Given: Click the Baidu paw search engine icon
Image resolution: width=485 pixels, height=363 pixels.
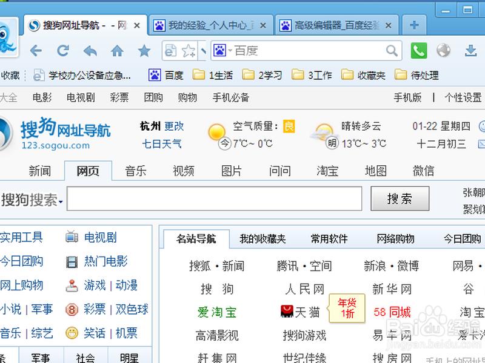Looking at the screenshot, I should coord(219,51).
